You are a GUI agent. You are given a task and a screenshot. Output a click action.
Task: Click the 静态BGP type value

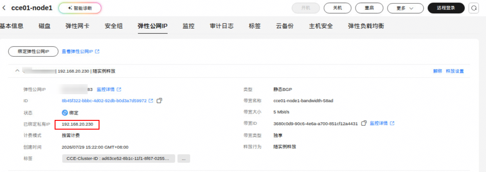point(283,89)
